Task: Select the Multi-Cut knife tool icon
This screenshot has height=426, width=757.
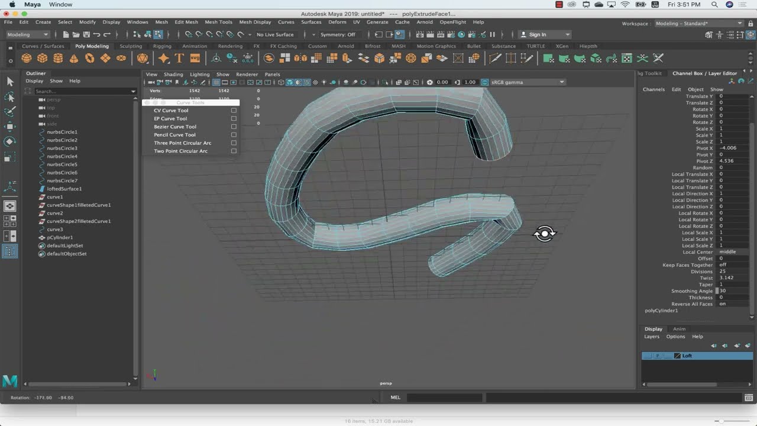Action: 495,58
